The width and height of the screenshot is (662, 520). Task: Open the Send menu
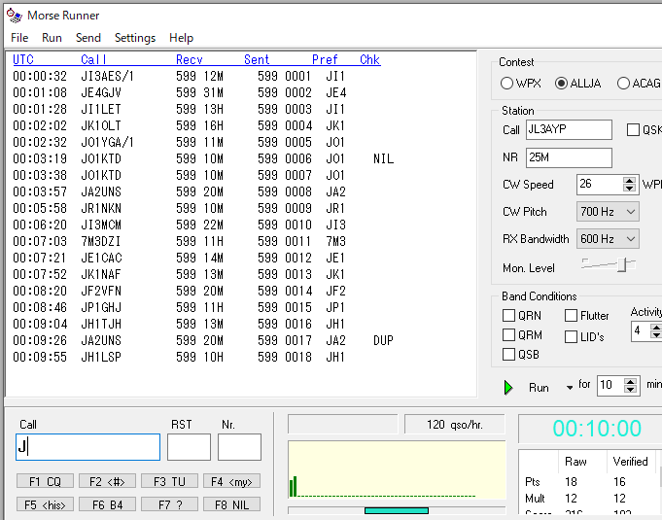point(88,38)
